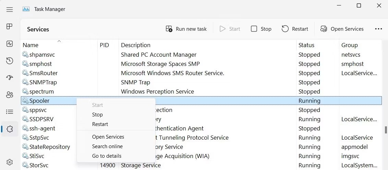Go to the Processes page icon
The image size is (388, 170).
[x=10, y=27]
